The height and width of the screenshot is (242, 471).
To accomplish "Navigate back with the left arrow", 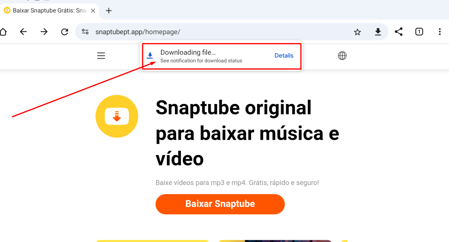I will point(23,32).
